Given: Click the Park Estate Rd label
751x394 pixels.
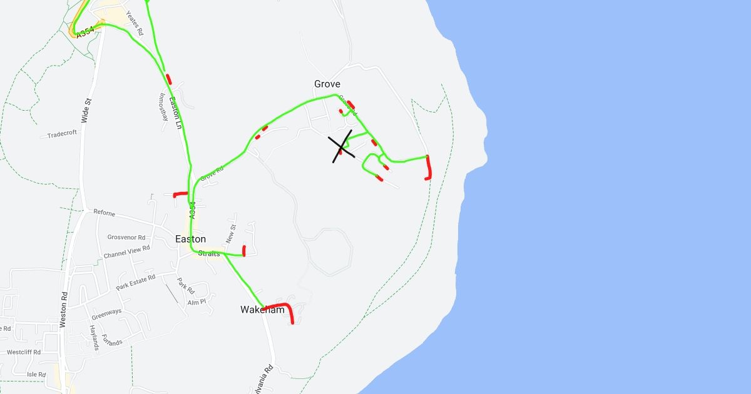Looking at the screenshot, I should pos(136,282).
